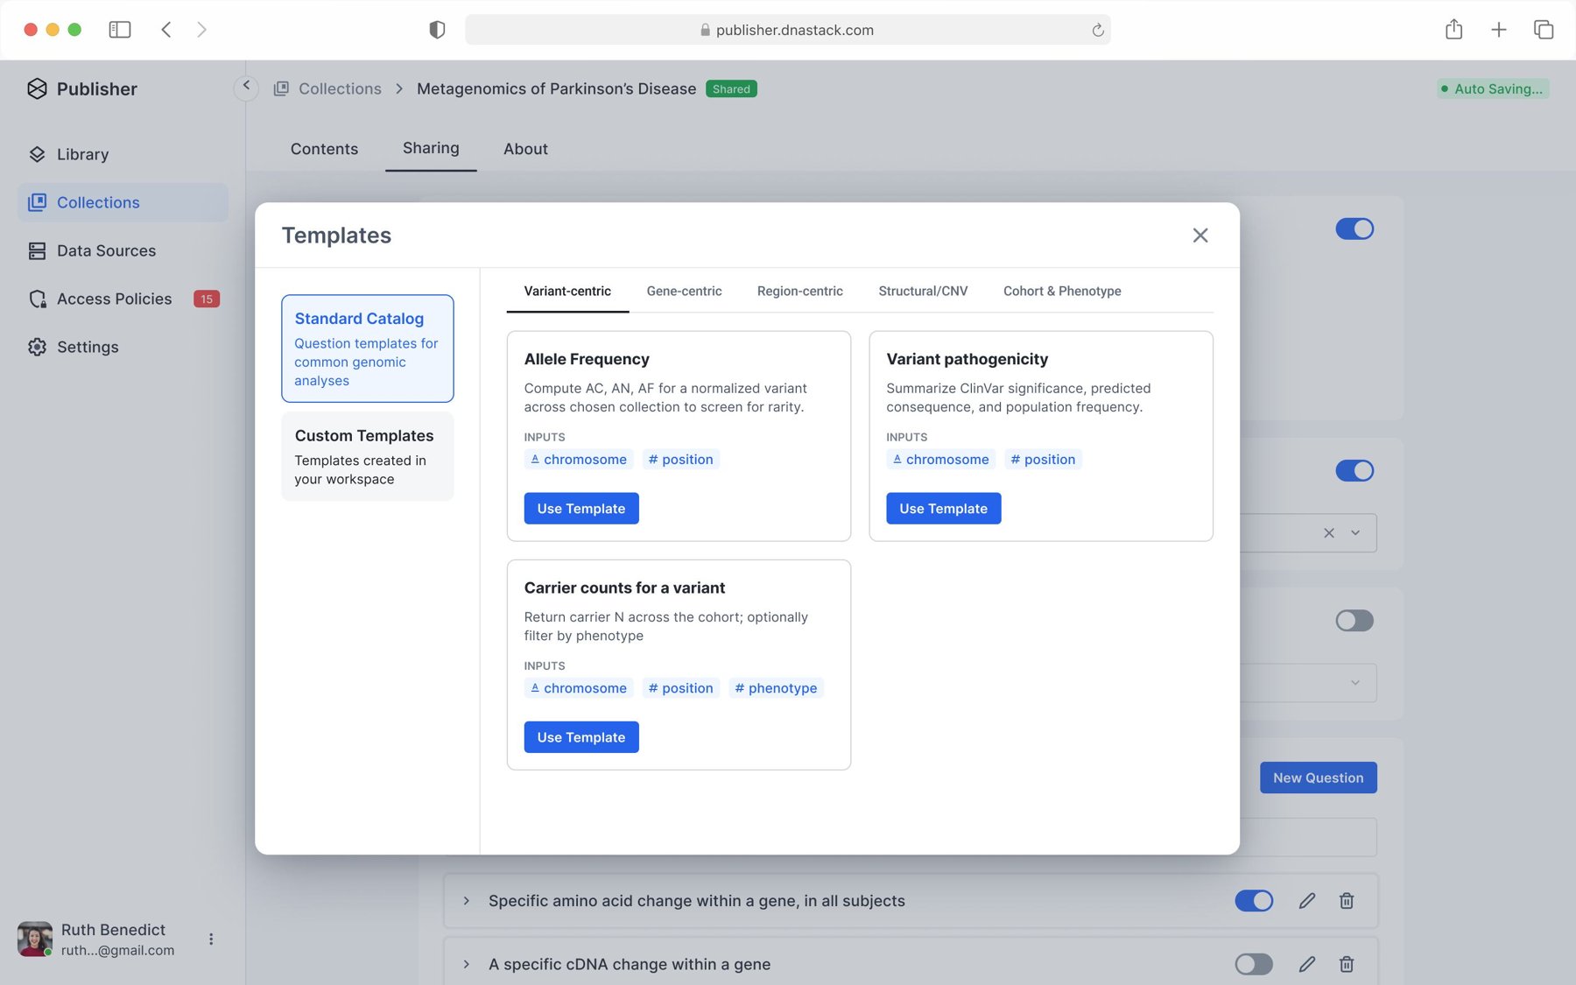Disable the amino acid change question toggle
Image resolution: width=1576 pixels, height=985 pixels.
1254,900
